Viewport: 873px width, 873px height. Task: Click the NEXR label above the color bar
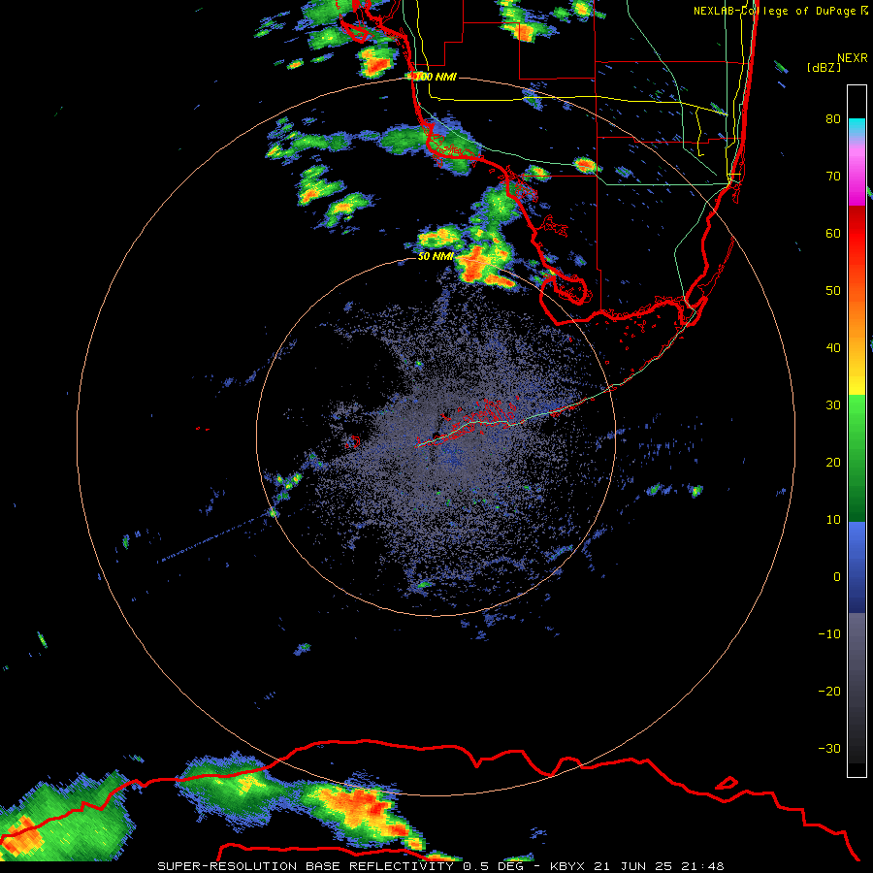pyautogui.click(x=853, y=58)
